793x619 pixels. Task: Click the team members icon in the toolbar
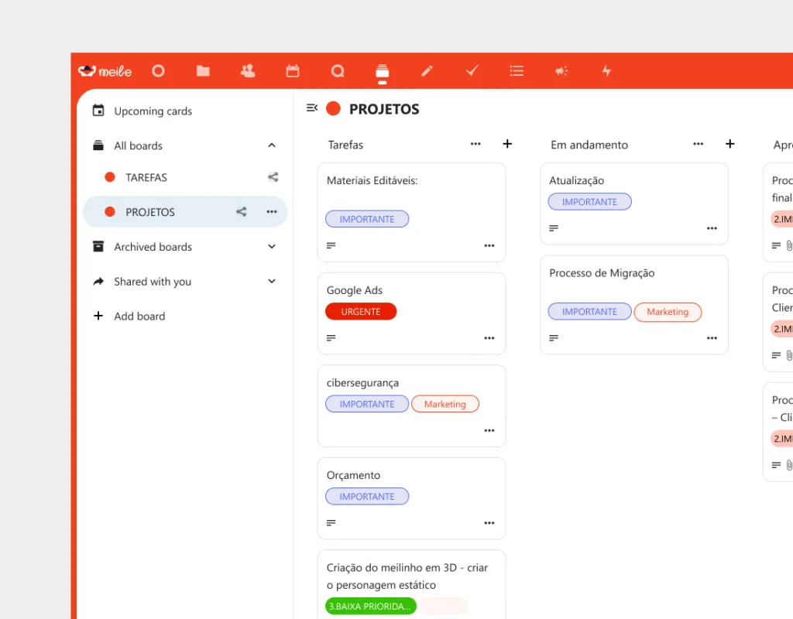(x=248, y=70)
